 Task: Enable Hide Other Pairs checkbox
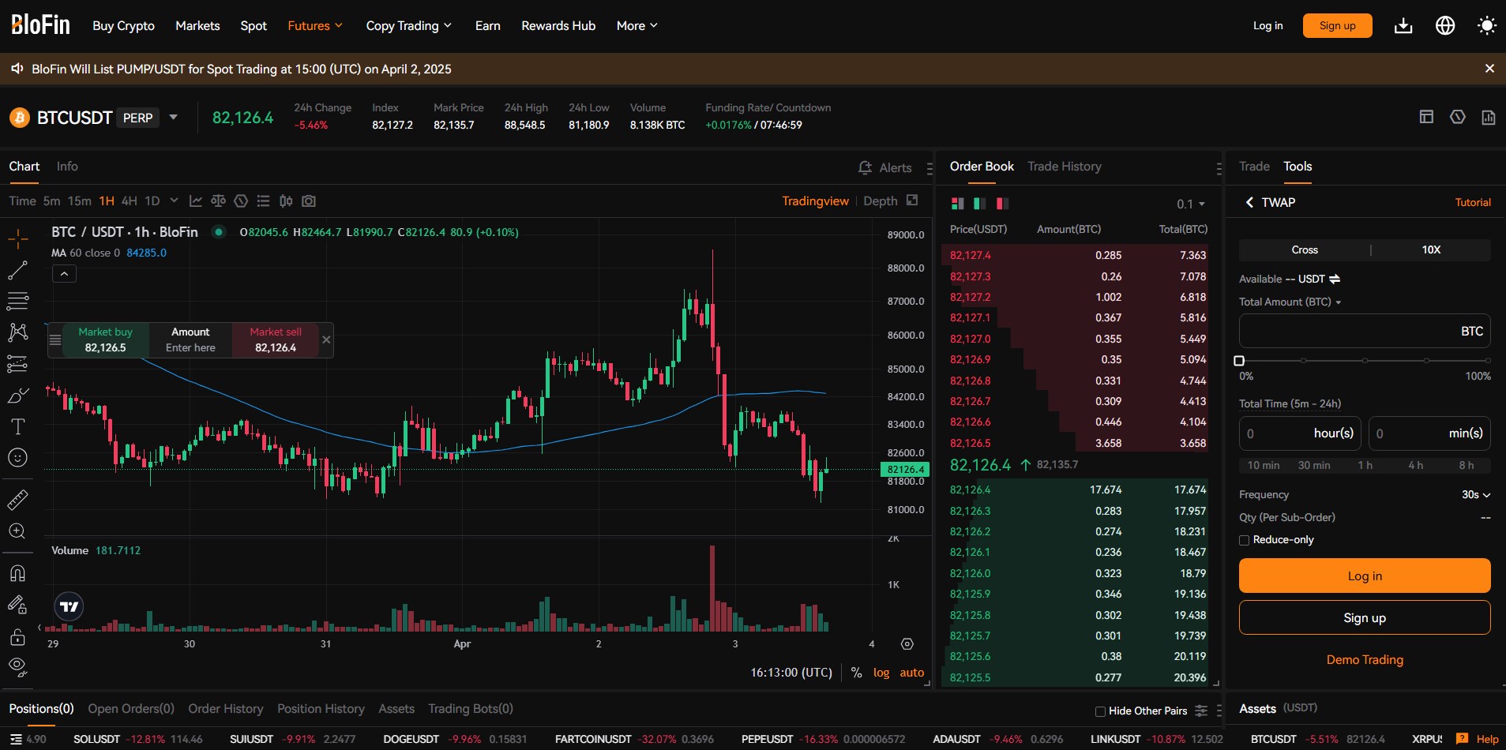pos(1100,711)
